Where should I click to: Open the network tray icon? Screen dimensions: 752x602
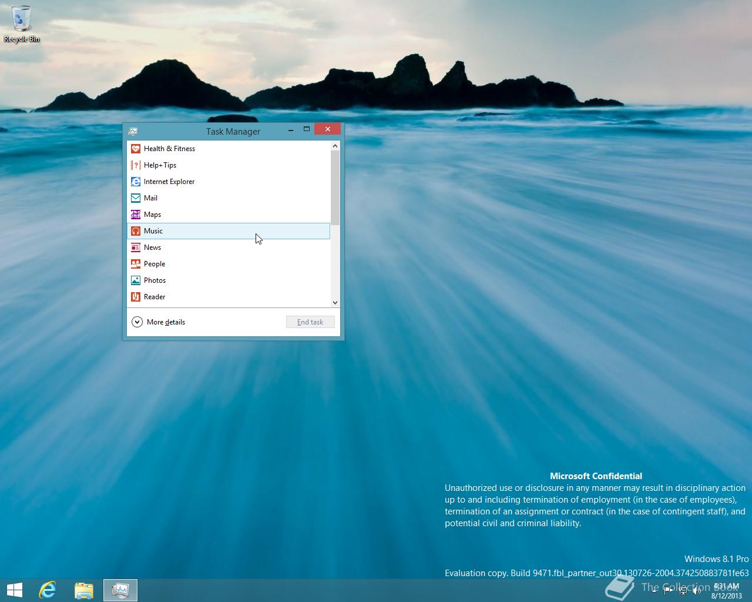tap(683, 591)
